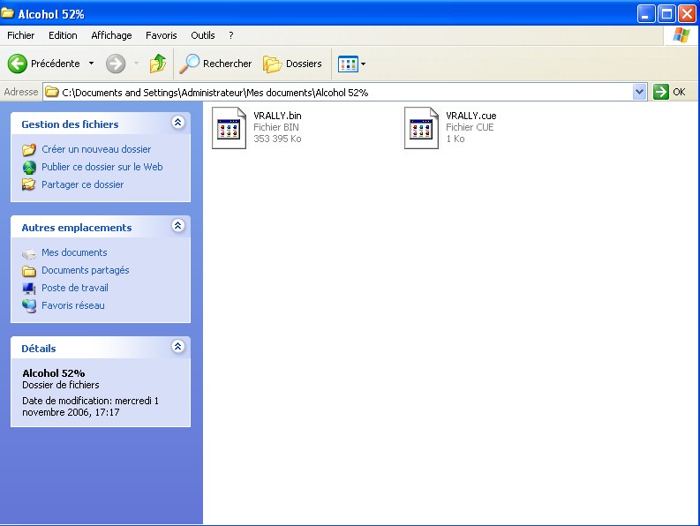Open the views dropdown arrow

[x=363, y=64]
